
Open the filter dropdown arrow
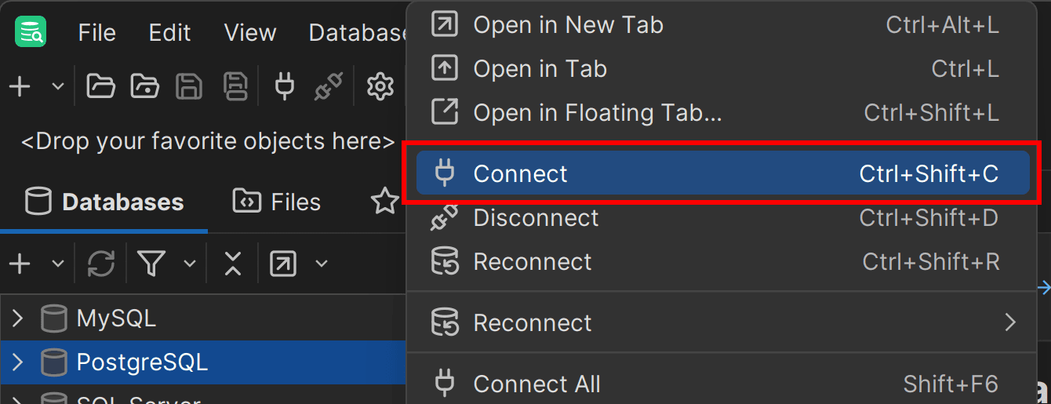190,264
